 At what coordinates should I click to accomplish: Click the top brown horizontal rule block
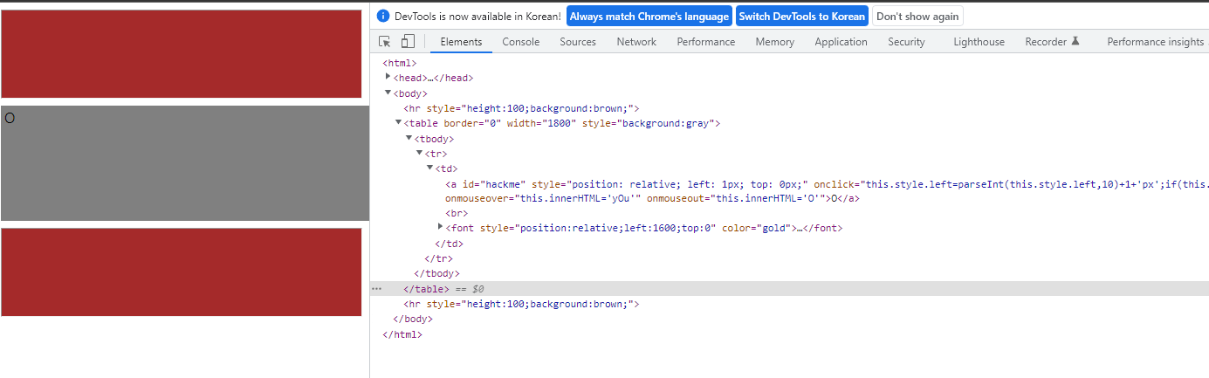coord(181,53)
